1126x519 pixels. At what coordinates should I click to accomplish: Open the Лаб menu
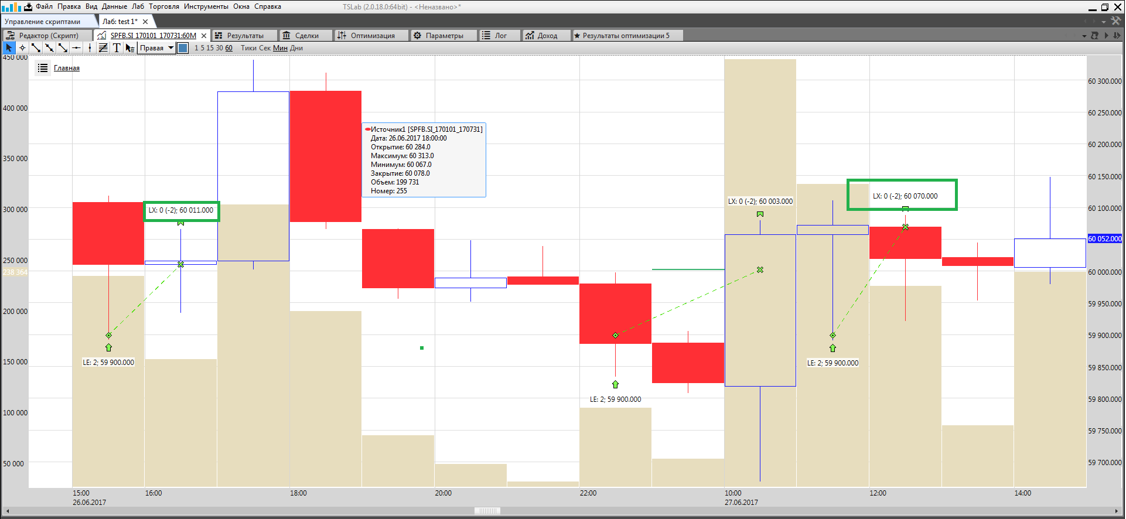138,6
